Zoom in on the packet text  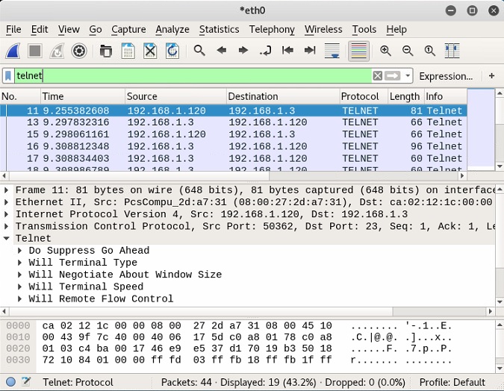[385, 51]
